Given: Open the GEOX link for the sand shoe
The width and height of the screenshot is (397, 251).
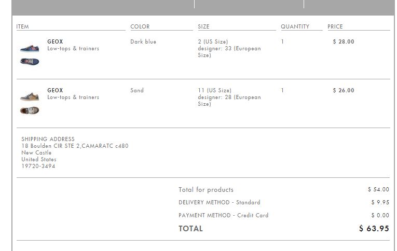Looking at the screenshot, I should point(55,90).
